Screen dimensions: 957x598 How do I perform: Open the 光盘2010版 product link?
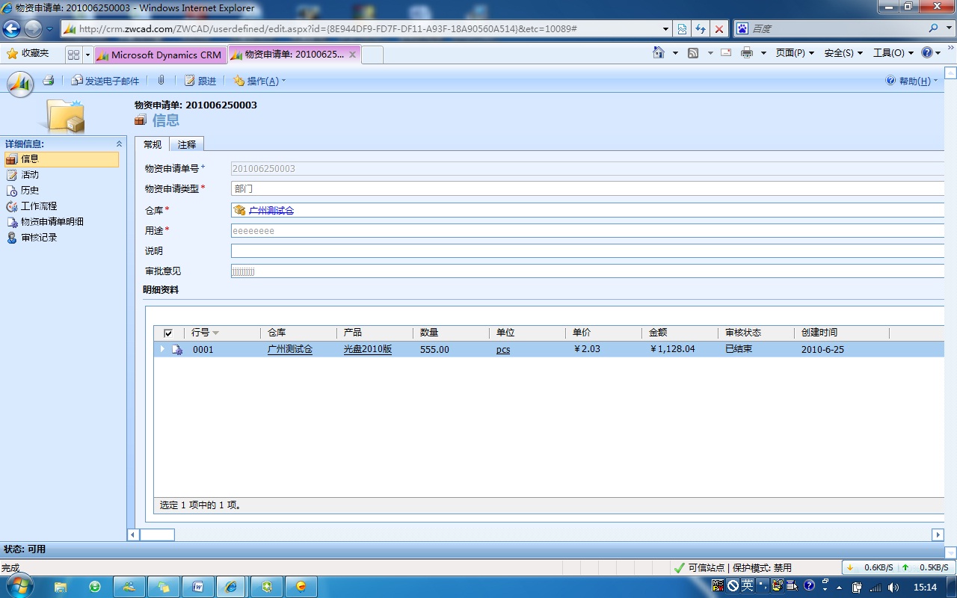pyautogui.click(x=367, y=349)
